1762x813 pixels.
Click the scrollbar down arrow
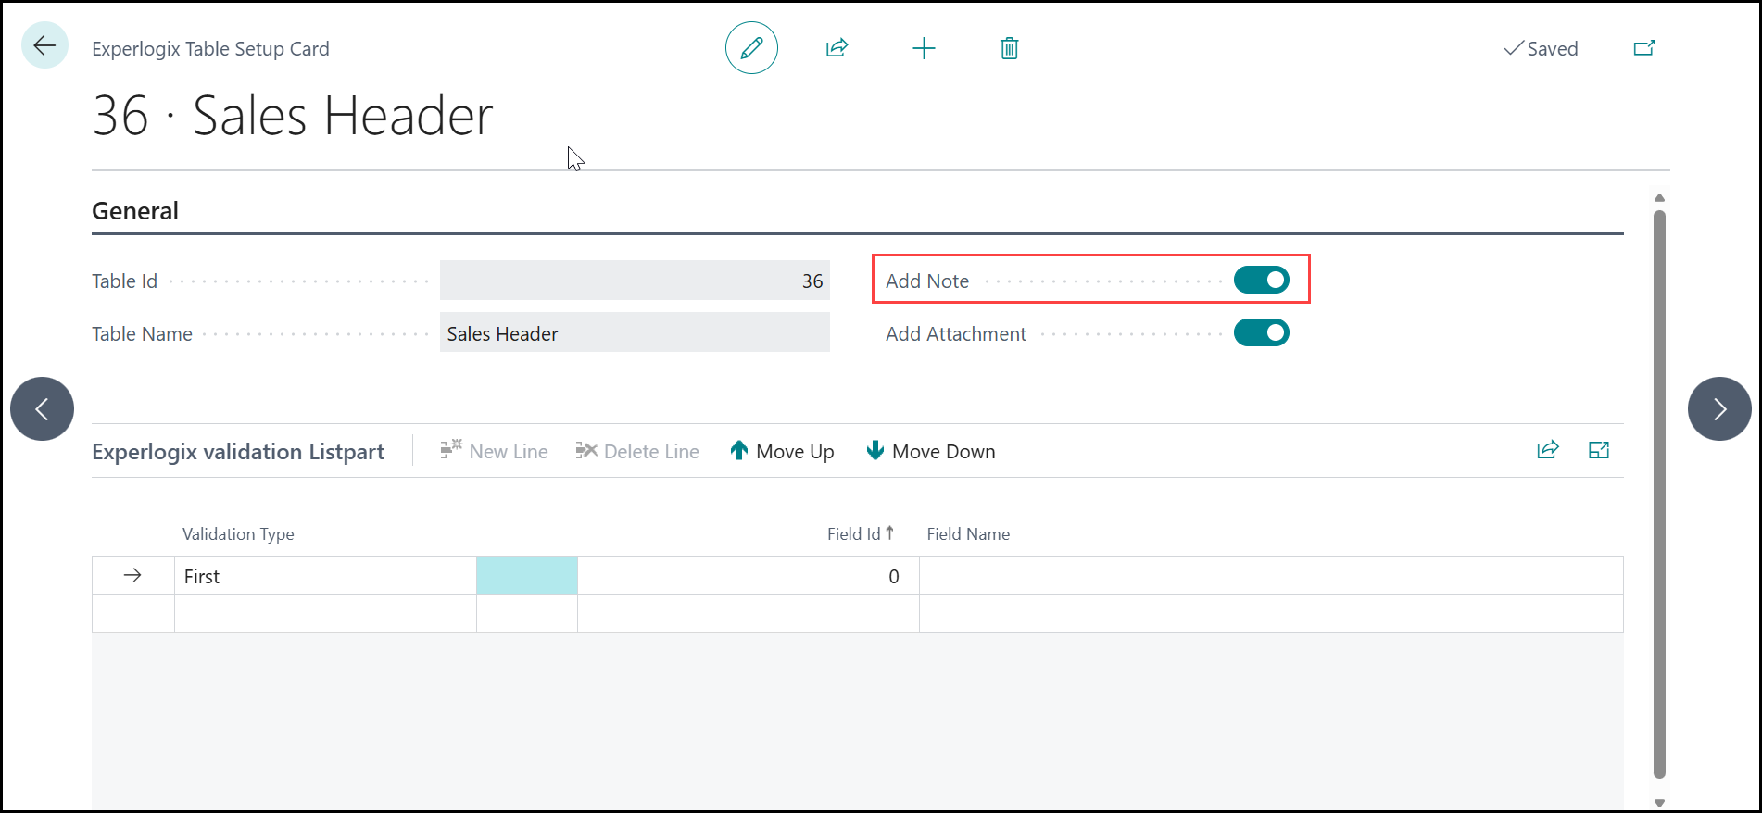[x=1659, y=803]
